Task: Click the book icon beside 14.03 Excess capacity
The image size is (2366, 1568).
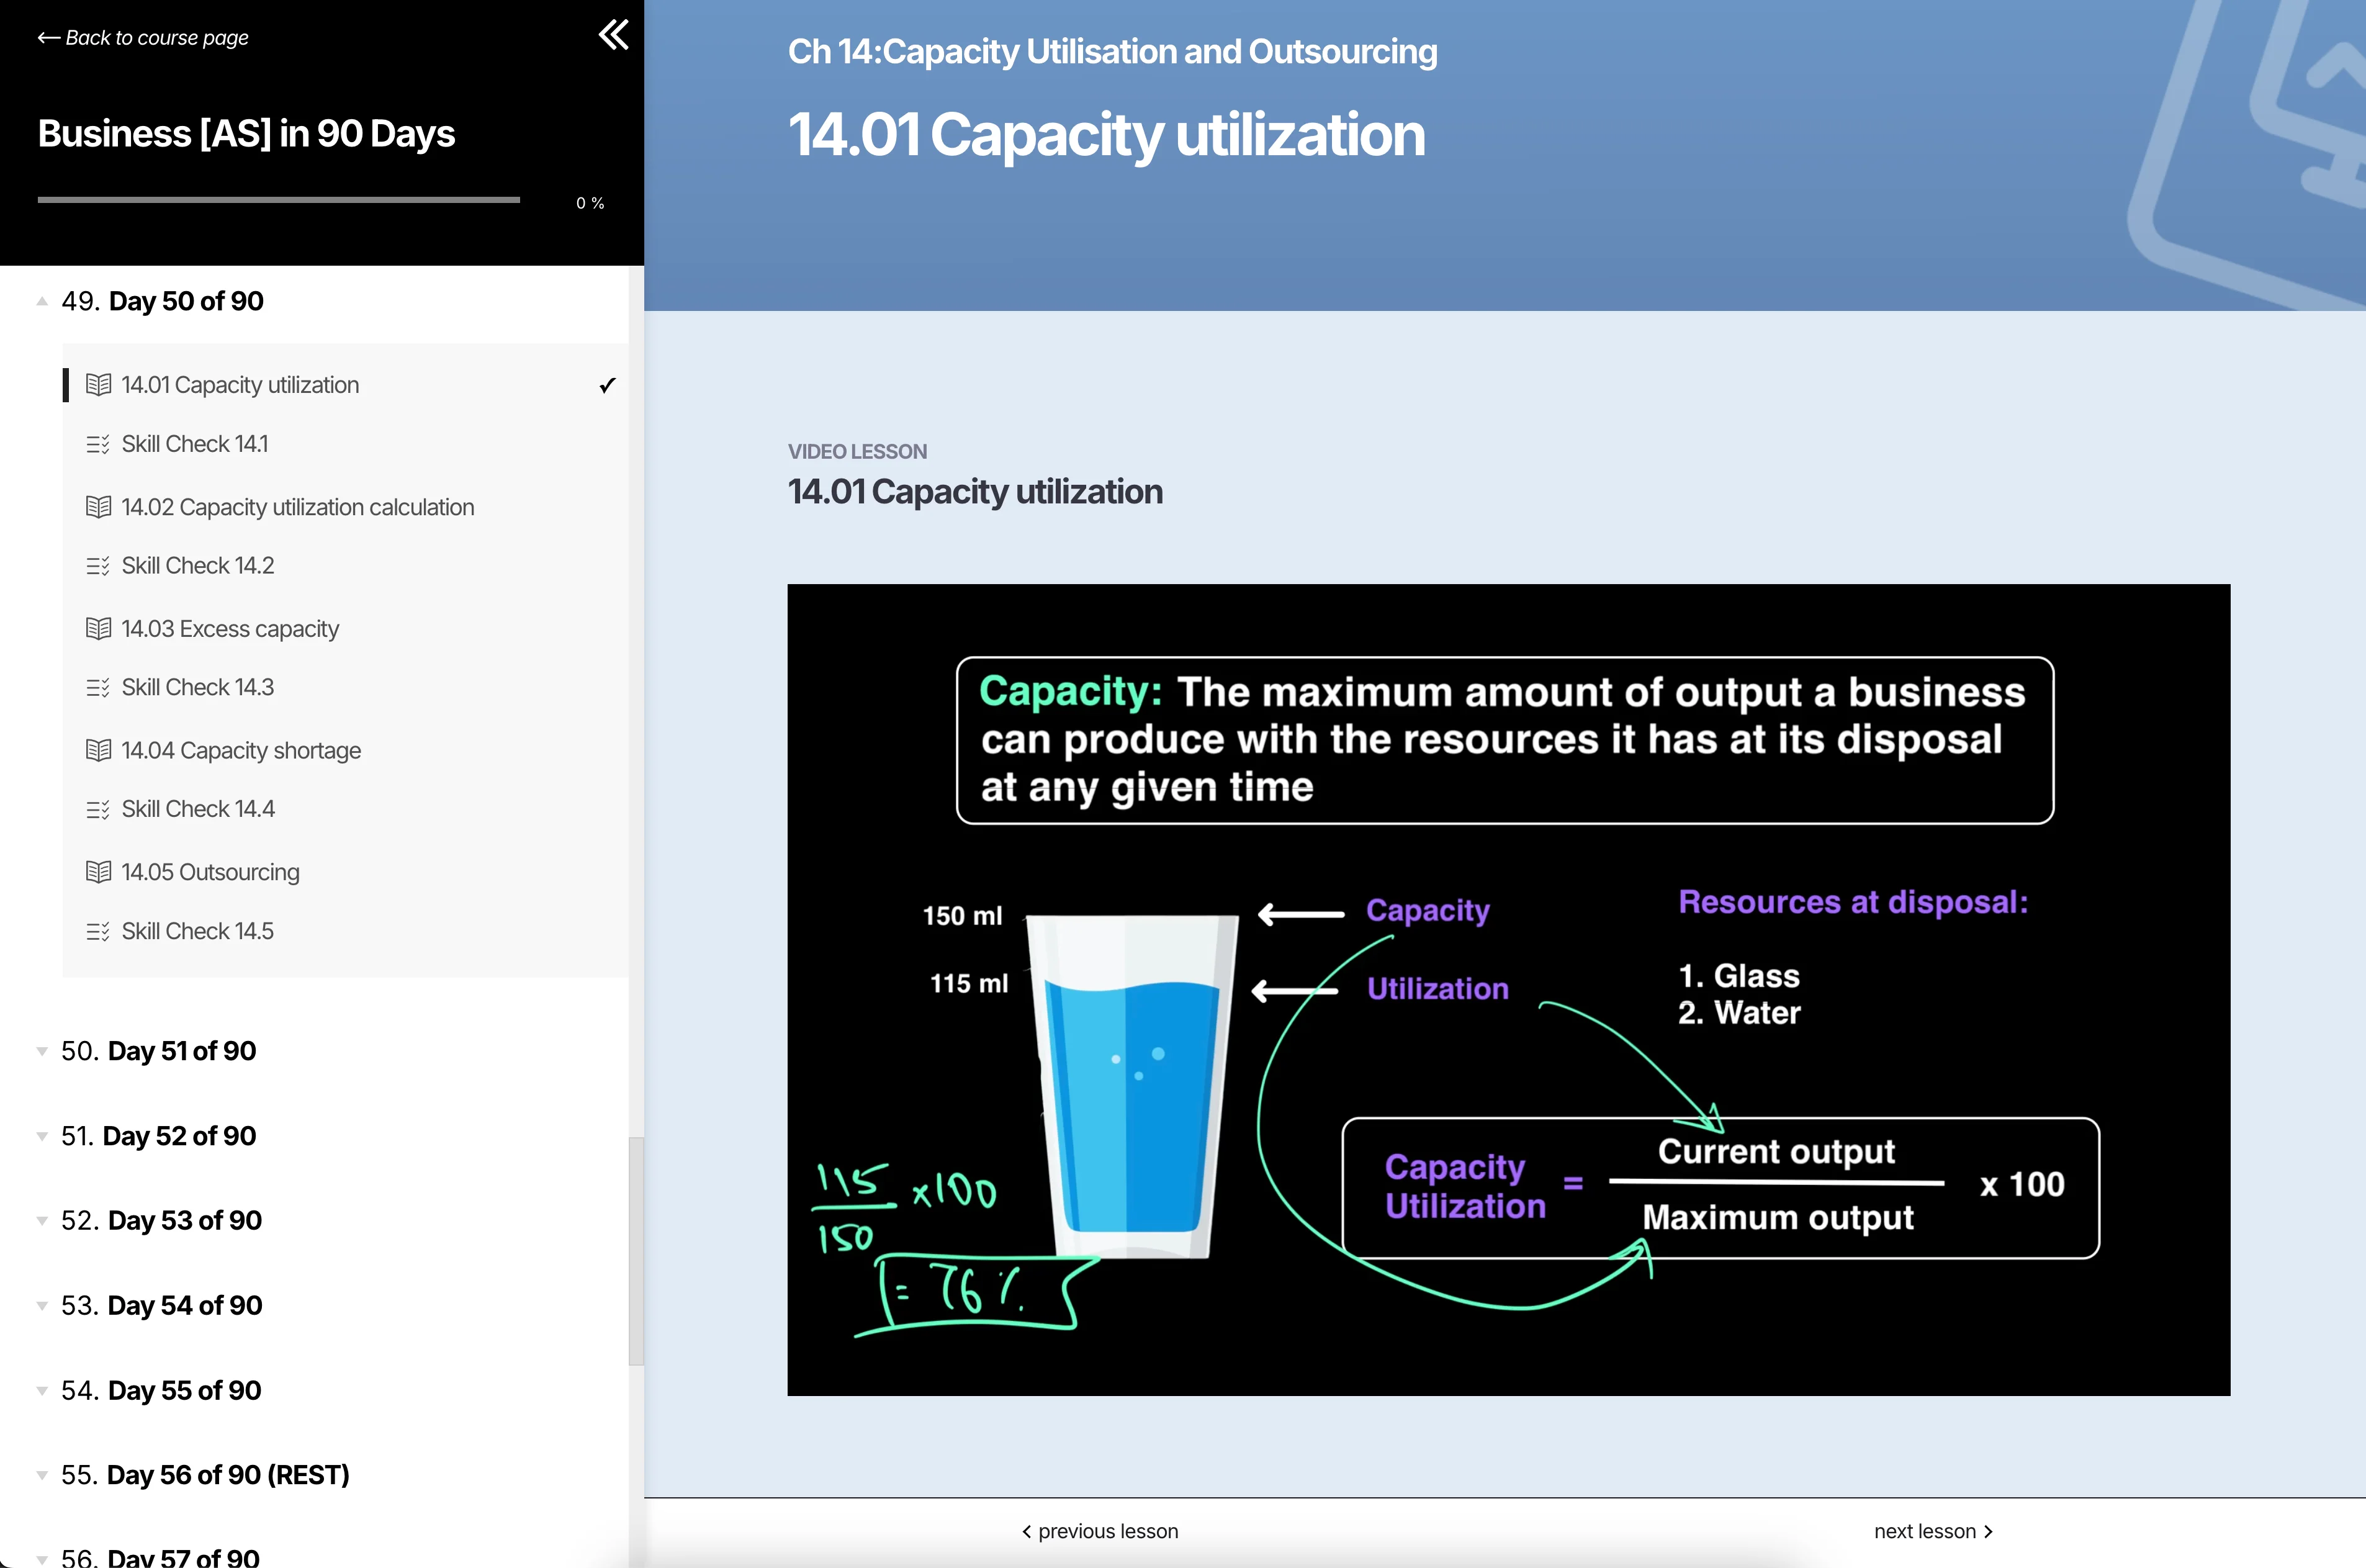Action: 98,629
